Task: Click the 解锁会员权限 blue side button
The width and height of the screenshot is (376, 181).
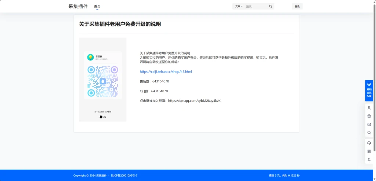Action: [x=369, y=90]
